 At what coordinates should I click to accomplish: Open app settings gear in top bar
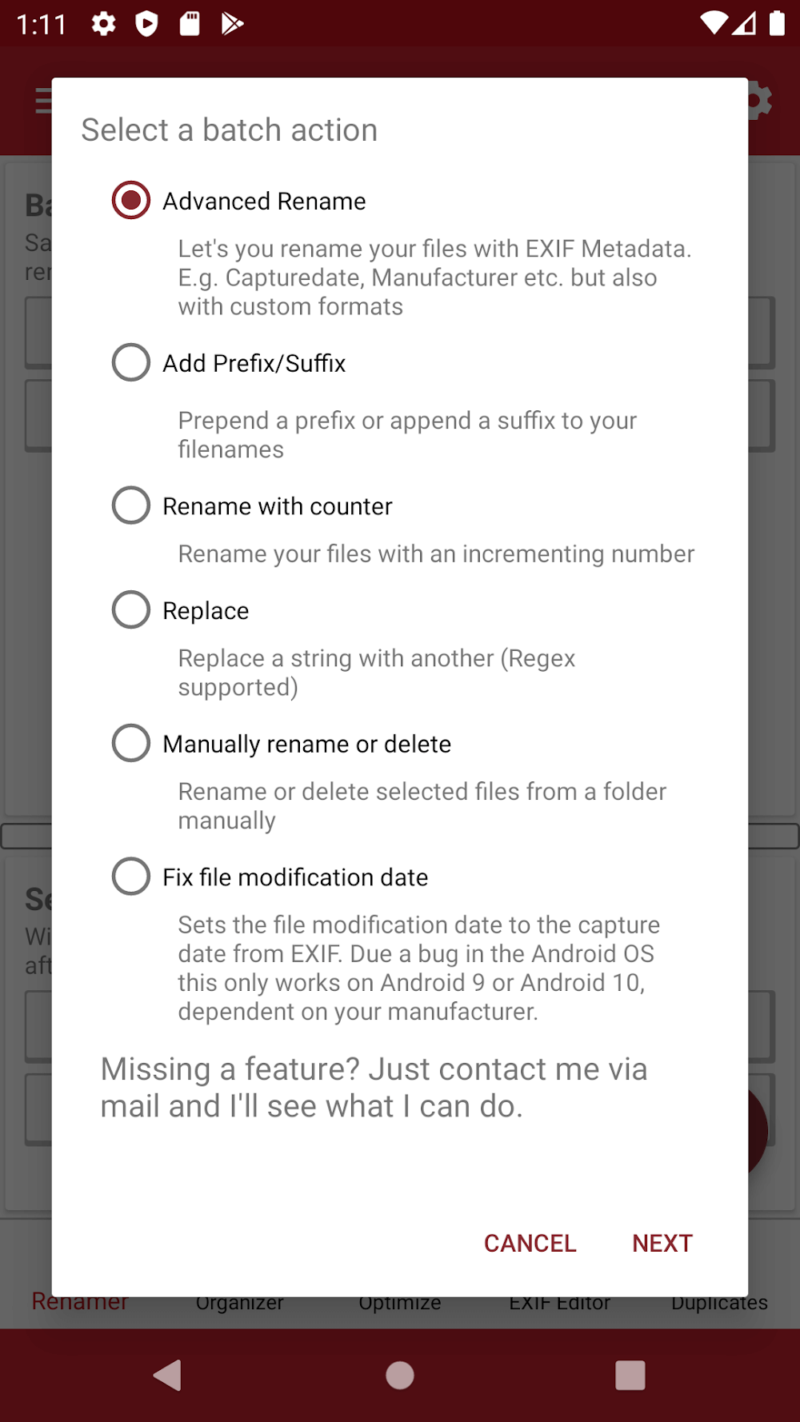758,102
